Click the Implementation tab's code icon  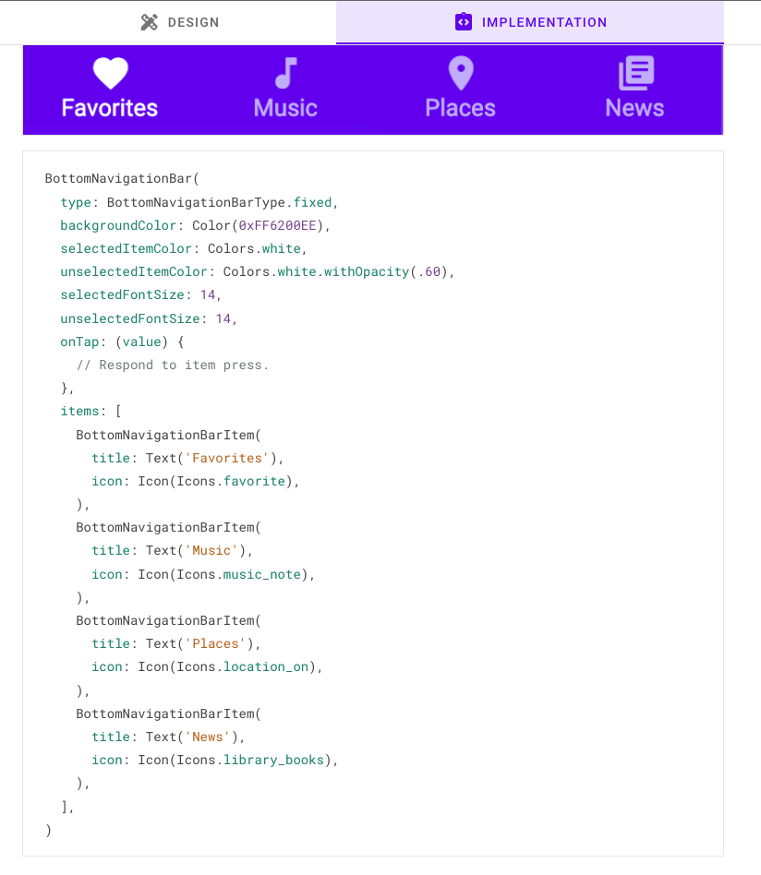click(x=464, y=22)
